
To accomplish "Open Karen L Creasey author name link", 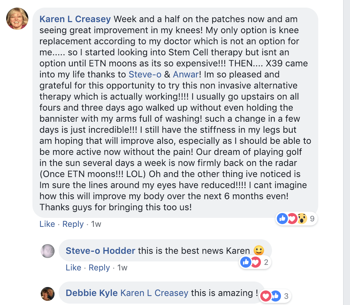I will pyautogui.click(x=75, y=19).
